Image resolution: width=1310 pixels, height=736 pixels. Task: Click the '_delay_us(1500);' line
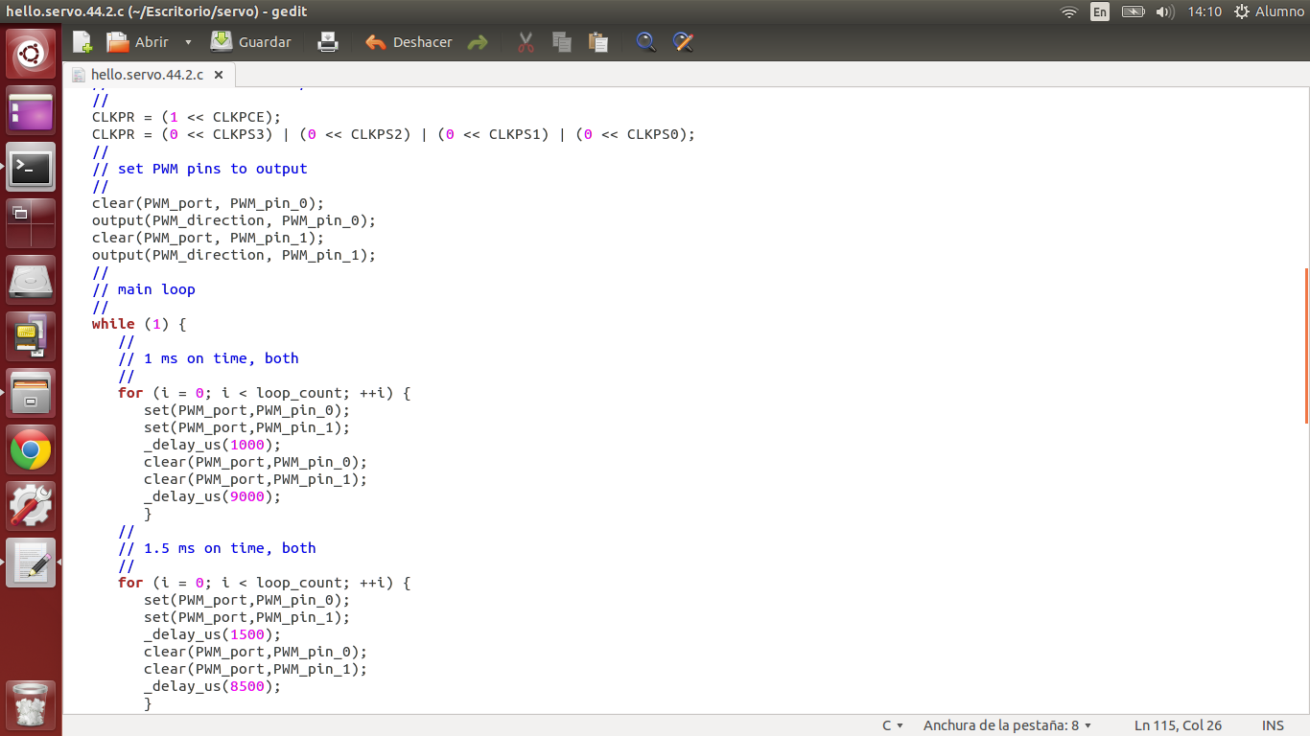click(x=213, y=634)
